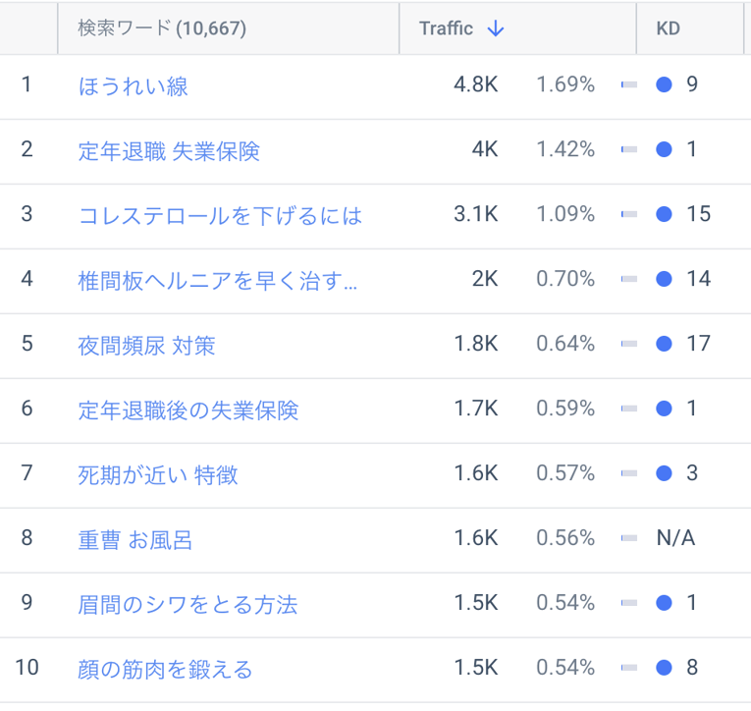
Task: Click the blue KD dot for ほうれい線
Action: tap(664, 85)
